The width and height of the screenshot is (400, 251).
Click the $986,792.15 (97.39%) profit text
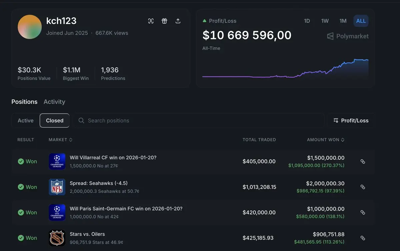pyautogui.click(x=320, y=191)
